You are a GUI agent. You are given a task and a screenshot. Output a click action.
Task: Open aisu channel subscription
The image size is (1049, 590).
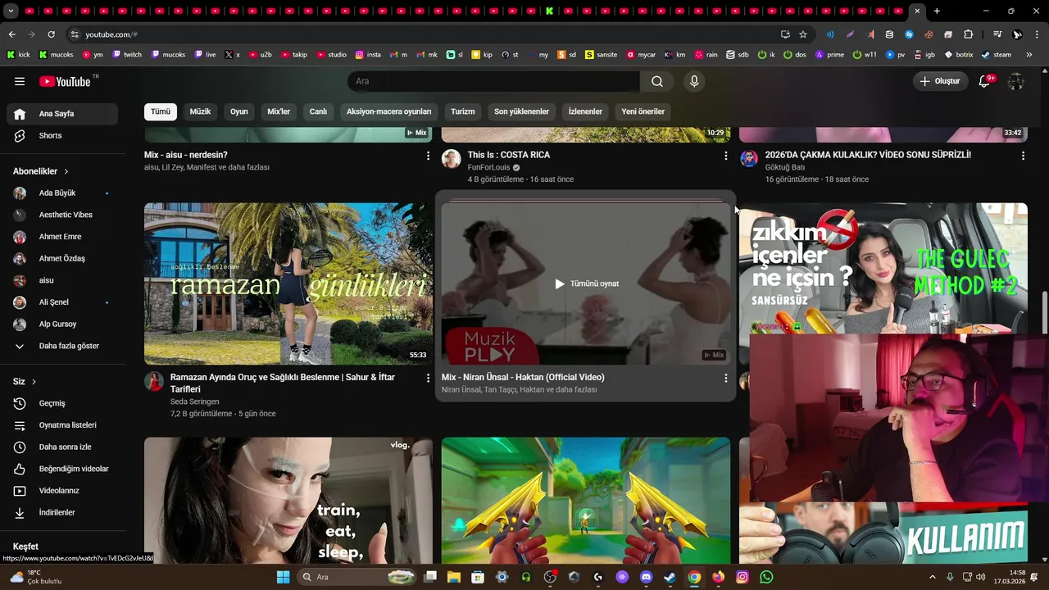point(62,280)
